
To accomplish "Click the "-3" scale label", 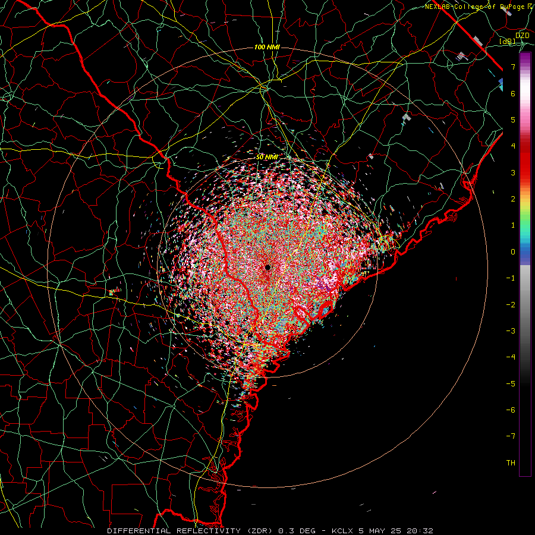I will coord(511,331).
